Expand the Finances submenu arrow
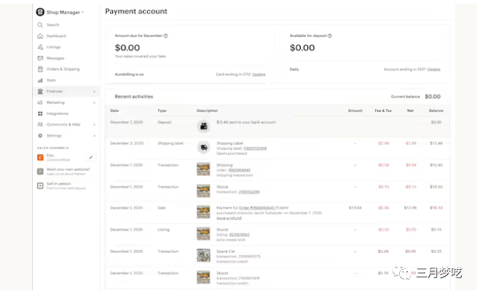 [95, 92]
